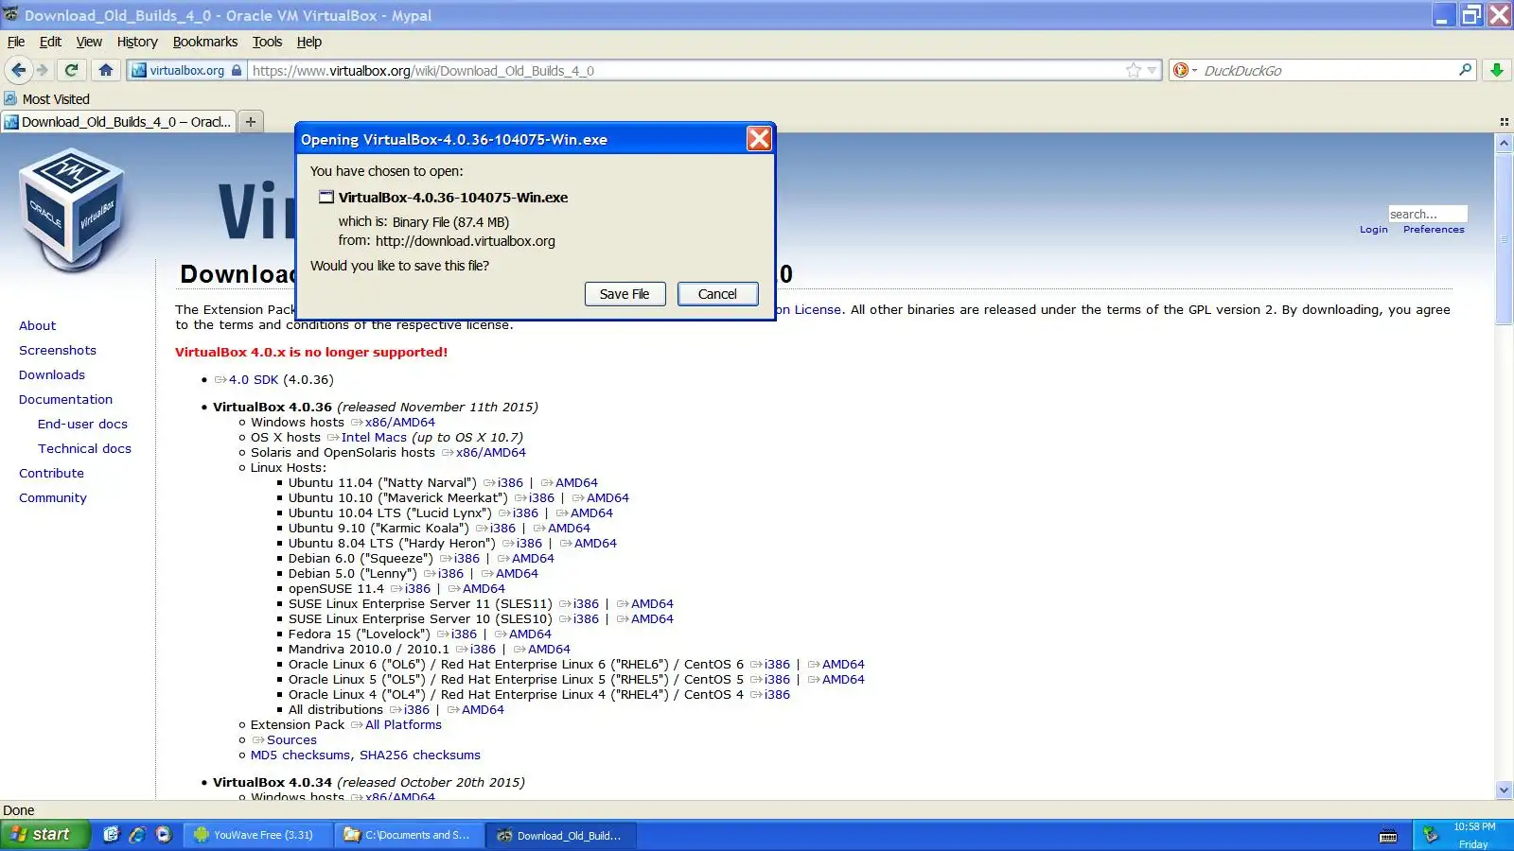This screenshot has width=1514, height=851.
Task: Open the Bookmarks menu
Action: pos(205,42)
